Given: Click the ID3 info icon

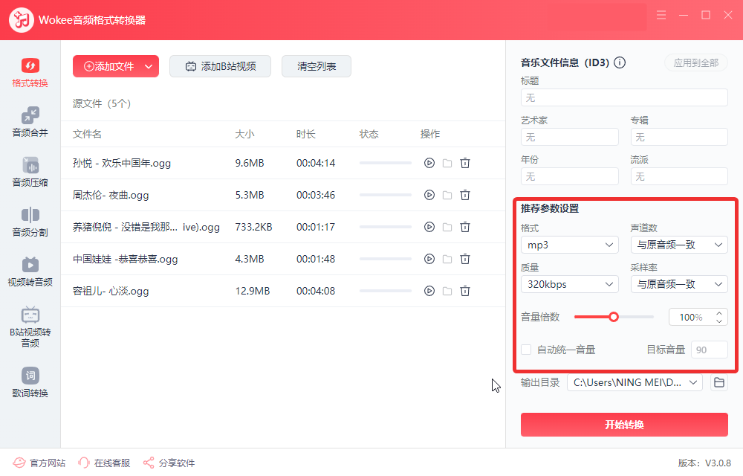Looking at the screenshot, I should coord(620,62).
